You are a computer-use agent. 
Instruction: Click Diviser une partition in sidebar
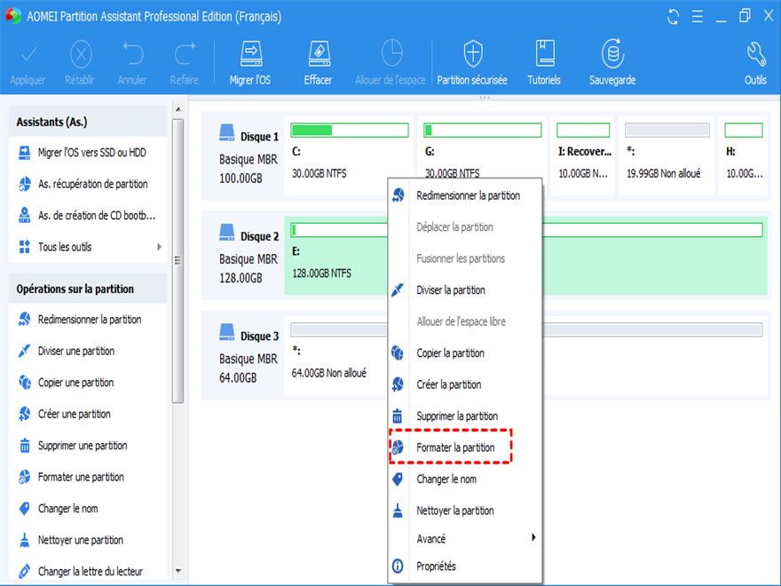(x=88, y=351)
